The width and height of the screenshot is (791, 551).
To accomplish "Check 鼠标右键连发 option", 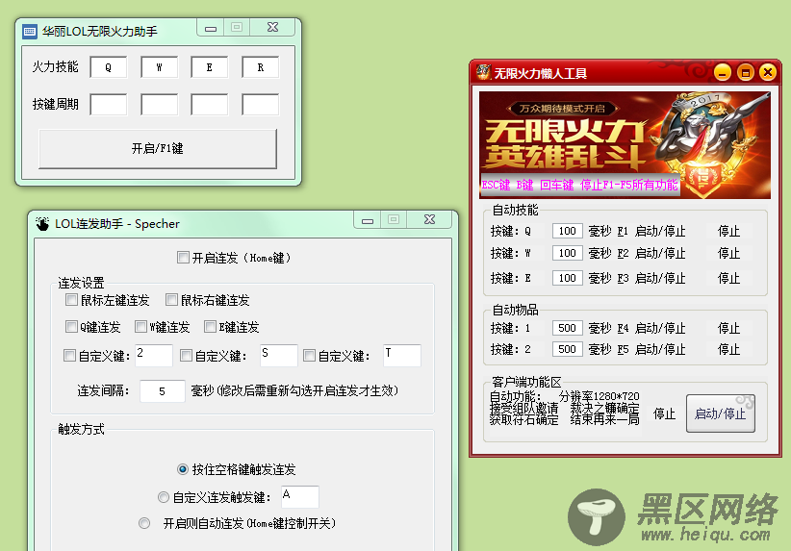I will click(171, 300).
